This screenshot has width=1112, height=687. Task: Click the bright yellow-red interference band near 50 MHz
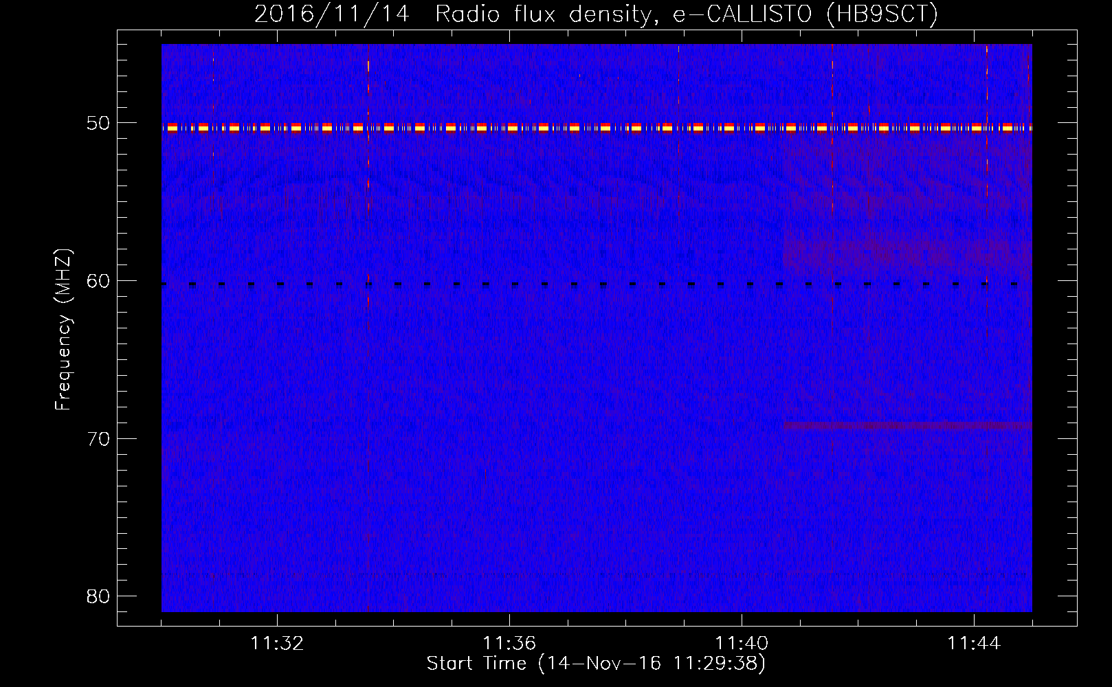pos(597,128)
